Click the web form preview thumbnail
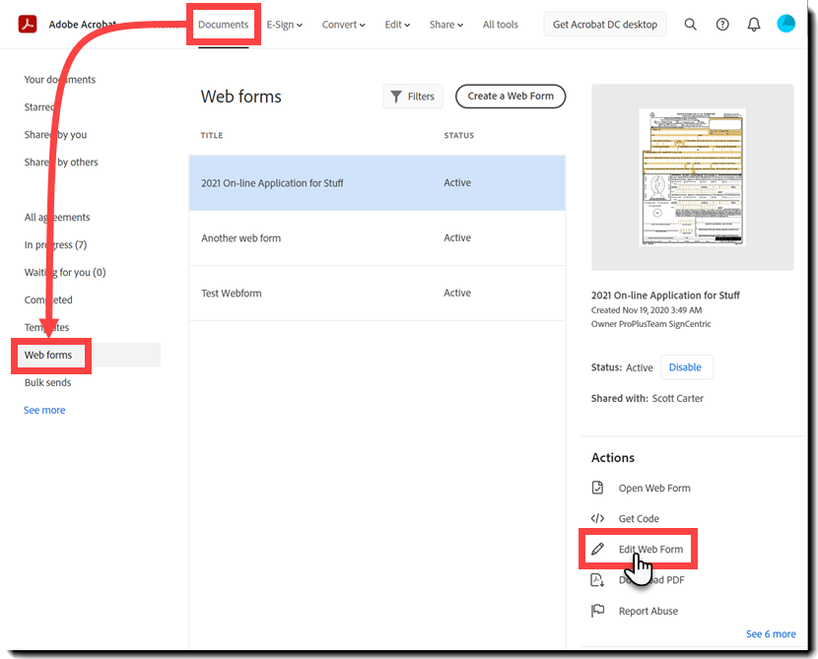Image resolution: width=818 pixels, height=659 pixels. coord(692,176)
